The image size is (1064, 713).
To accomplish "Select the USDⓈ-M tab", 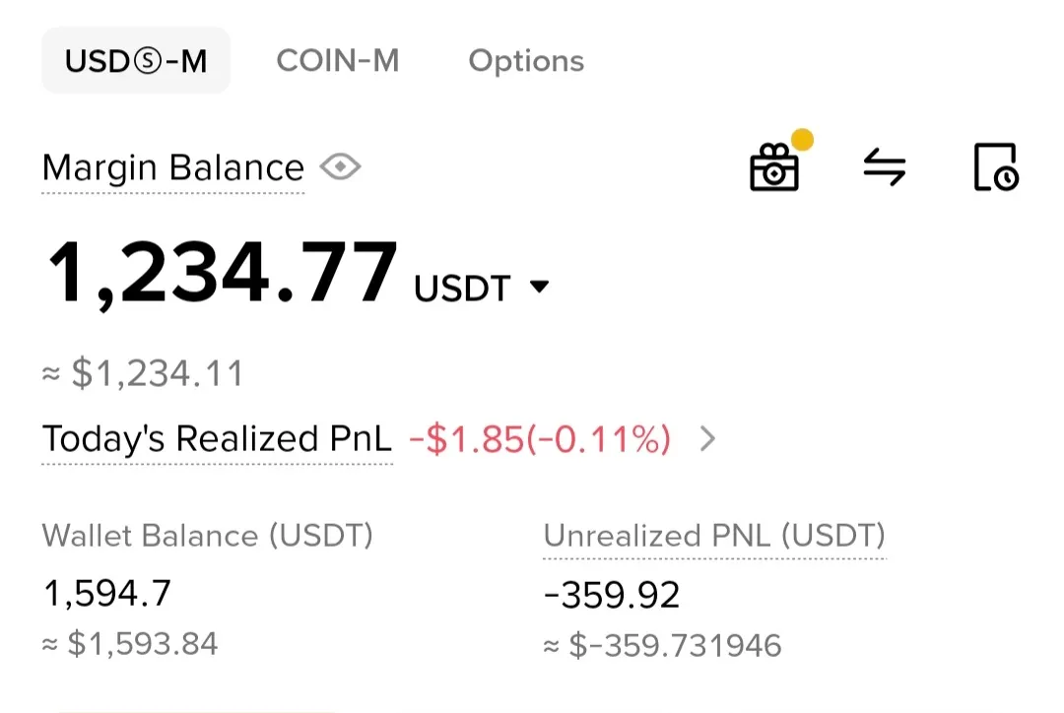I will pyautogui.click(x=136, y=61).
